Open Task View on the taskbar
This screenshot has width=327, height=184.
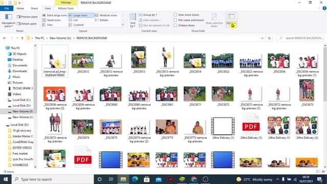111,179
